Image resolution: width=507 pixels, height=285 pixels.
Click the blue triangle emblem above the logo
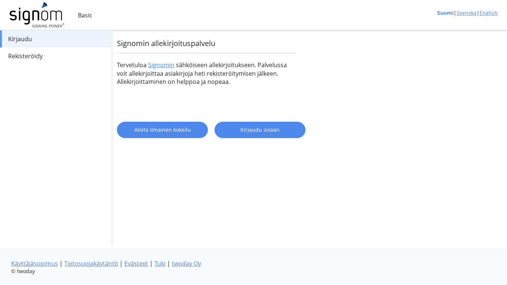click(45, 6)
